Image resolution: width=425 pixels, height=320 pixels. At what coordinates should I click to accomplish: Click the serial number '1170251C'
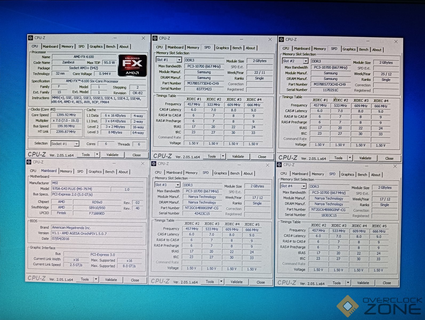click(331, 90)
